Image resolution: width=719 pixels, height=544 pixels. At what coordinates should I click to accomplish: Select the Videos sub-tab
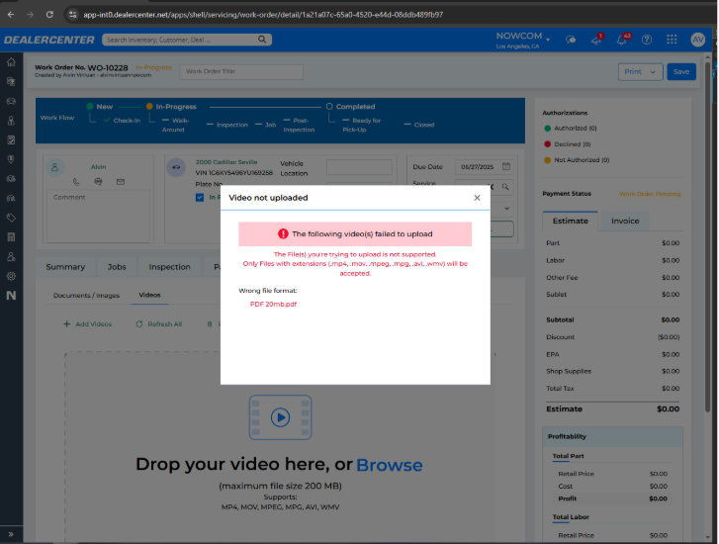(x=149, y=295)
